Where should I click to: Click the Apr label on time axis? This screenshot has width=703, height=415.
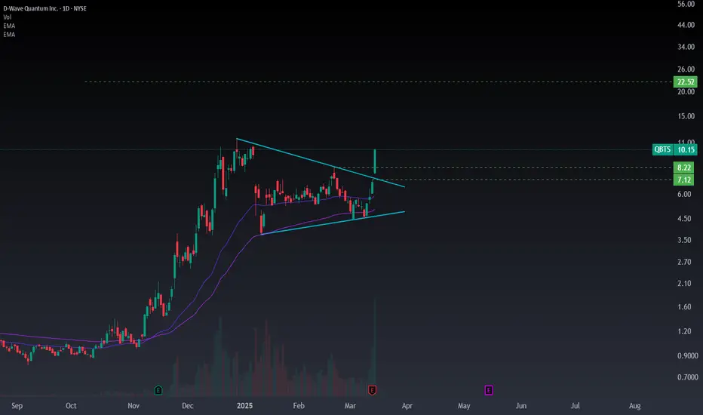407,406
